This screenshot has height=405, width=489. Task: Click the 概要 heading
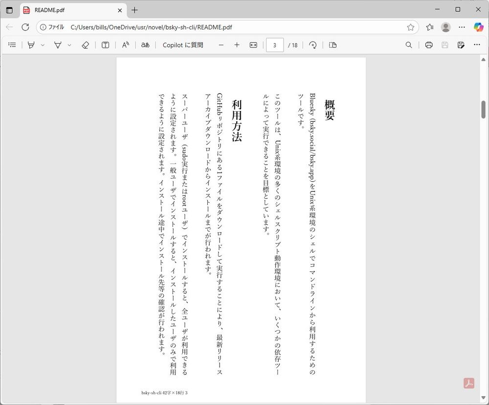point(330,110)
